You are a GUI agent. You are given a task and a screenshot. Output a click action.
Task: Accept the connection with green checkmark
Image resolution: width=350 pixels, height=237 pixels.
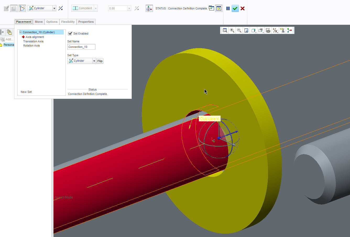point(235,8)
